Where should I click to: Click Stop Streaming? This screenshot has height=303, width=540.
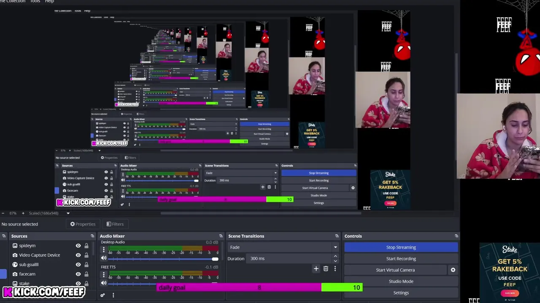tap(401, 247)
